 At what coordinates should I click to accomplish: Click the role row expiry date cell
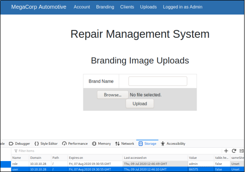[95, 164]
